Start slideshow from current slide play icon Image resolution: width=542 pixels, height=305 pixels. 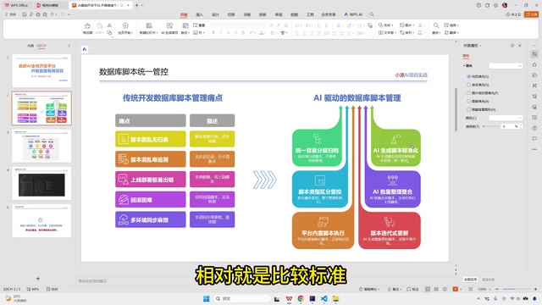pos(125,25)
